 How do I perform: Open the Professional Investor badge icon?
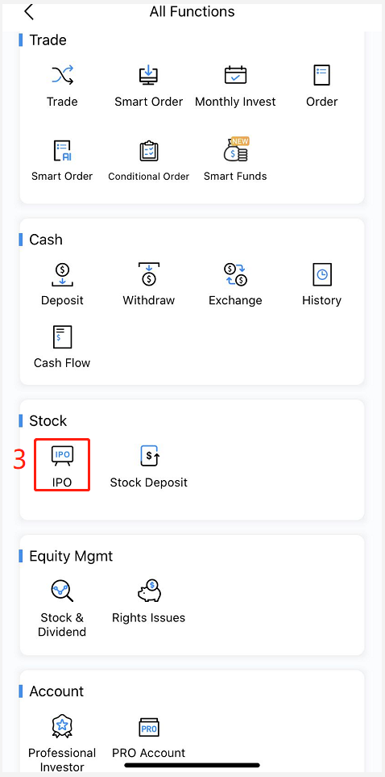coord(62,726)
